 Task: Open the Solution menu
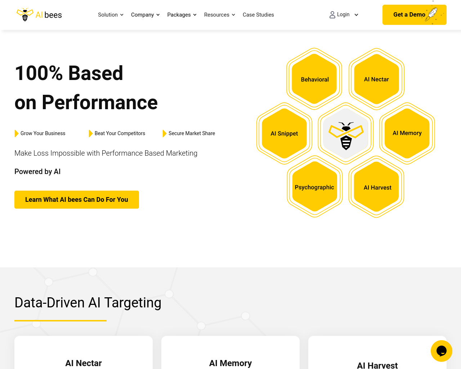point(111,15)
